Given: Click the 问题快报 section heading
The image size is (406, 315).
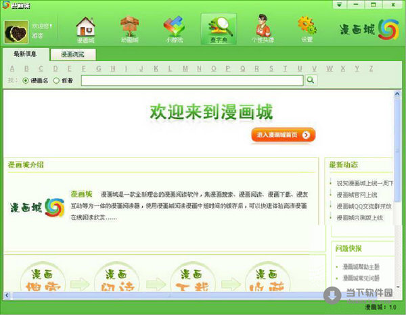Looking at the screenshot, I should pos(348,249).
